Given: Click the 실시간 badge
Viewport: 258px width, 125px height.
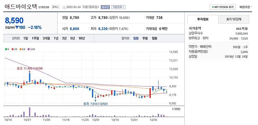Looking at the screenshot, I should click(105, 7).
